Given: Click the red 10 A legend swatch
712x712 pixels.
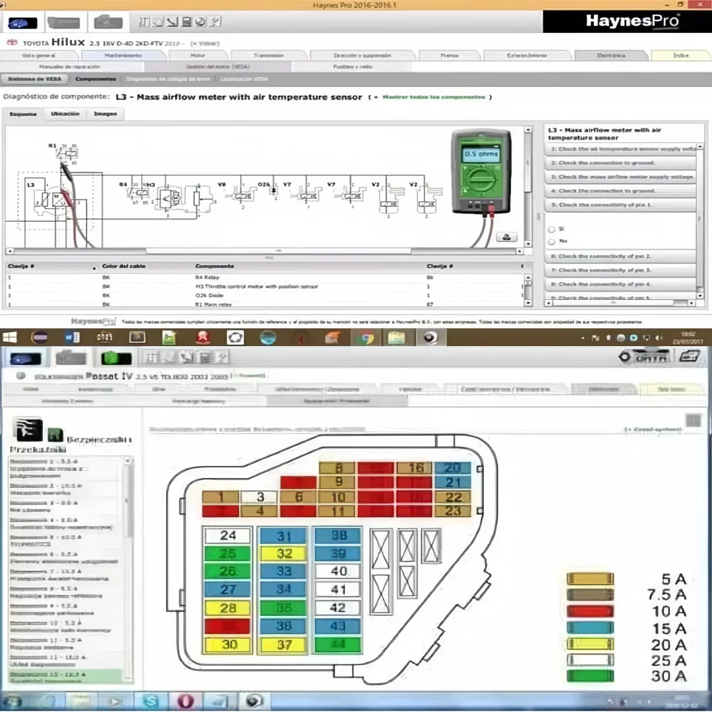Looking at the screenshot, I should click(590, 610).
